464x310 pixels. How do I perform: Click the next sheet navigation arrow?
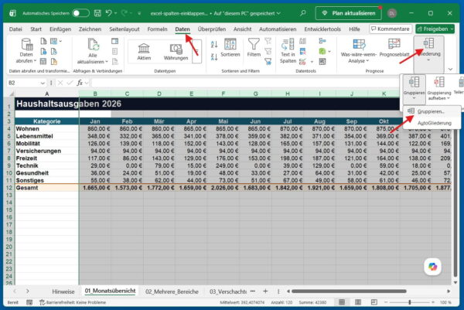point(28,291)
